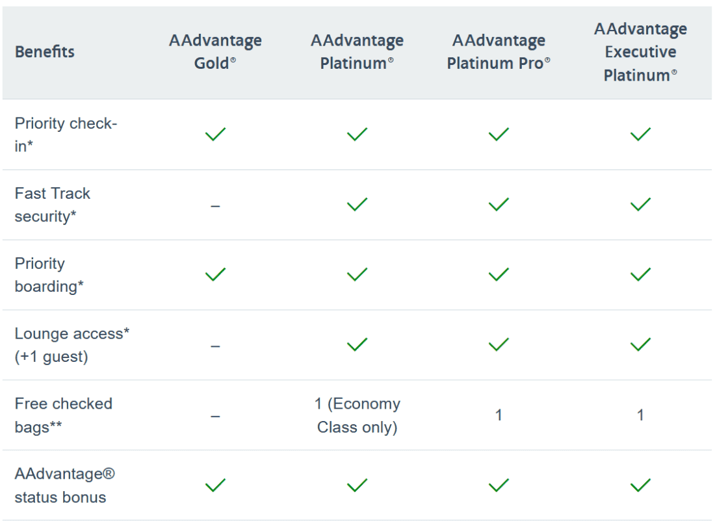Click the '1 (Economy Class only)' cell
This screenshot has height=523, width=715.
(357, 415)
